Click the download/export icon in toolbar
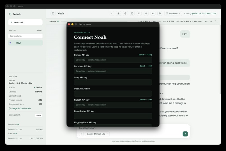226x151 pixels. pyautogui.click(x=119, y=13)
